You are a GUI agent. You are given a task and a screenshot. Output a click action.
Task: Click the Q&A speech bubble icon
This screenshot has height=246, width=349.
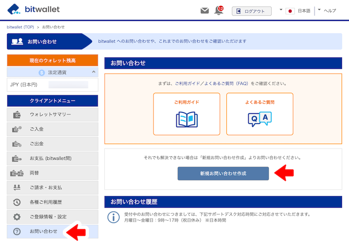[x=260, y=119]
